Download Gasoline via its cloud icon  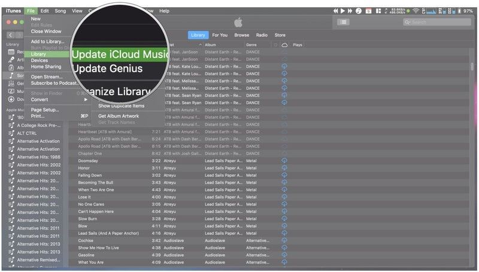(284, 255)
